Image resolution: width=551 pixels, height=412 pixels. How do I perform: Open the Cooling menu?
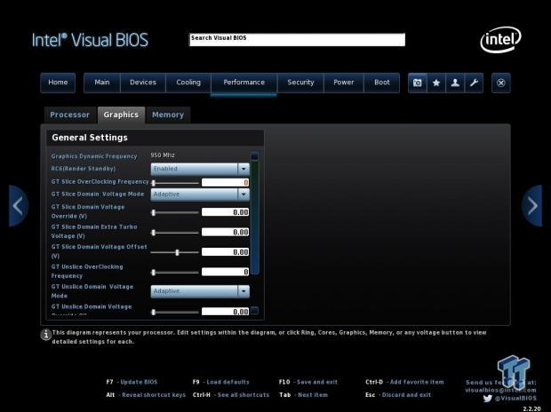[x=188, y=83]
